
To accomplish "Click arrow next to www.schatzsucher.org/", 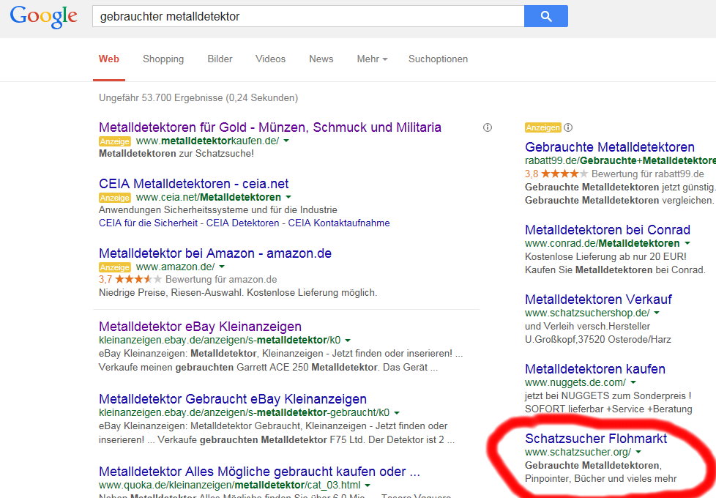I will (x=638, y=453).
